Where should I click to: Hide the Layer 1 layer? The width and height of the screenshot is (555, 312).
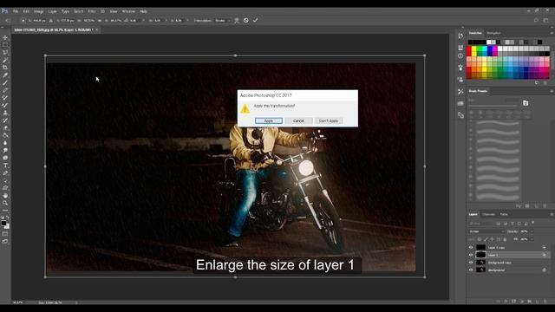point(471,255)
